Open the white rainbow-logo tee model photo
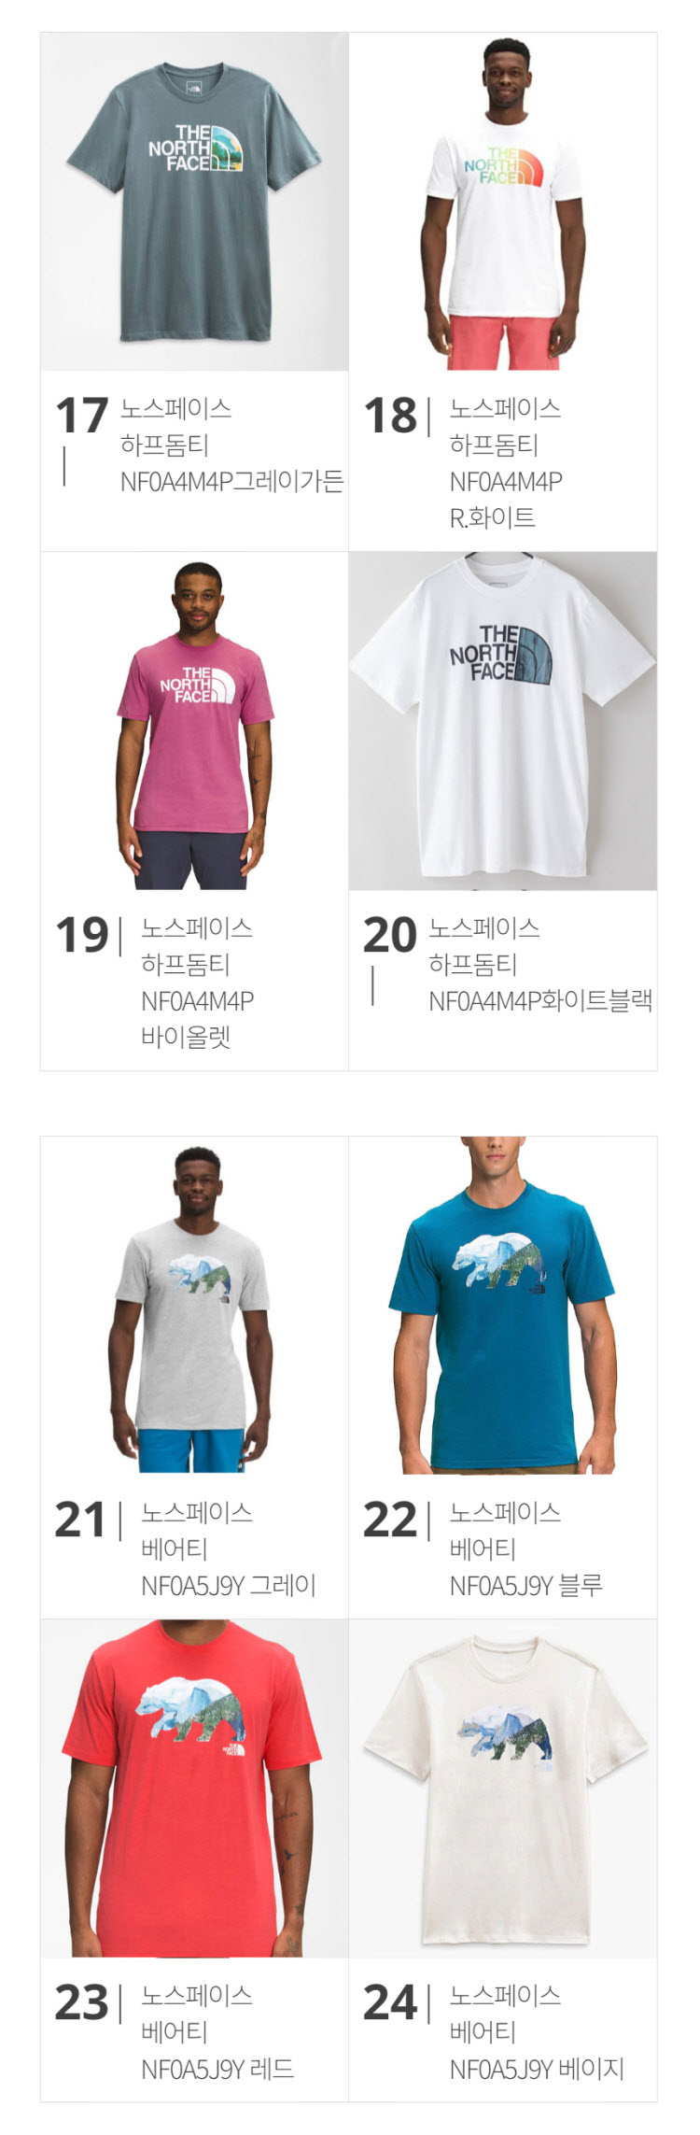700x2135 pixels. pos(503,202)
